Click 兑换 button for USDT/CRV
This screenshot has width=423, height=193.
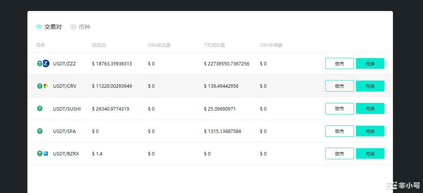click(x=370, y=86)
